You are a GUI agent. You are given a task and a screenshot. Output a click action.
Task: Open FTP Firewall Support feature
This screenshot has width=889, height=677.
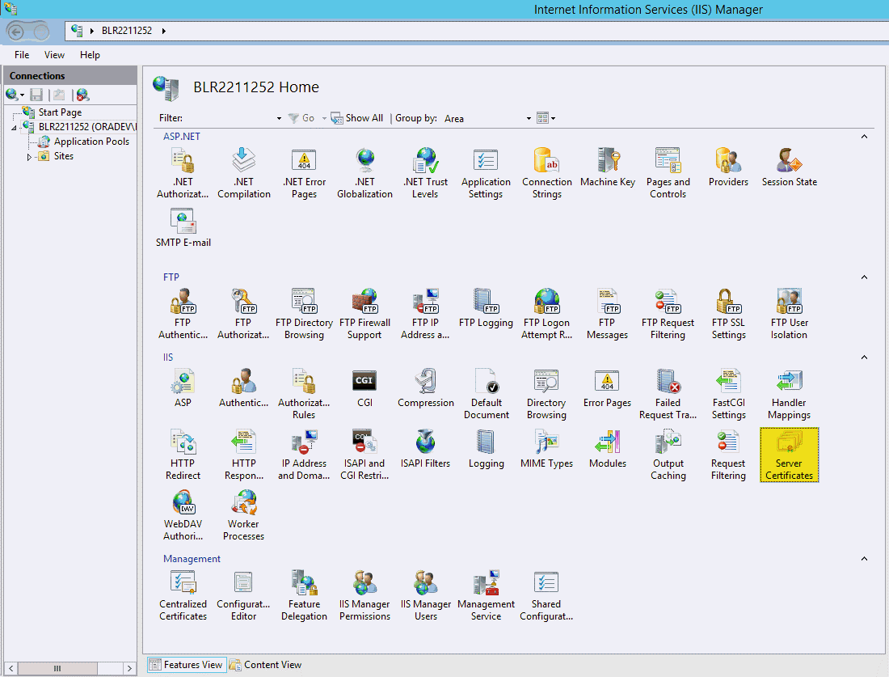tap(364, 314)
